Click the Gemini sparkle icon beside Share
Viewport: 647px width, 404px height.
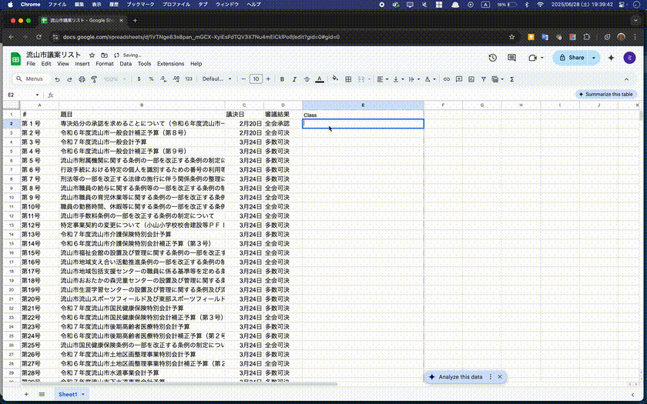point(612,58)
